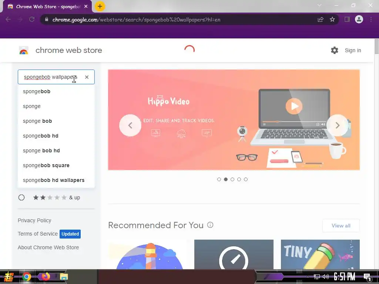Go to previous carousel slide

[130, 125]
